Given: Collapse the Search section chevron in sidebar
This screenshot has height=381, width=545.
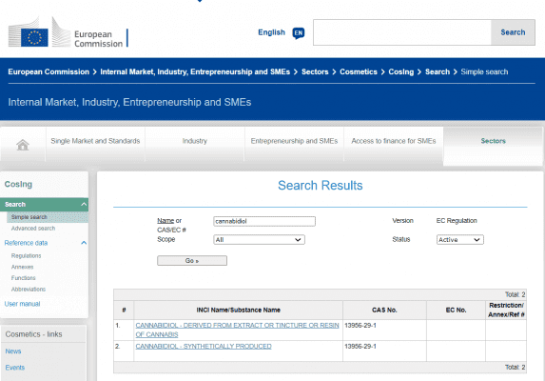Looking at the screenshot, I should [84, 204].
